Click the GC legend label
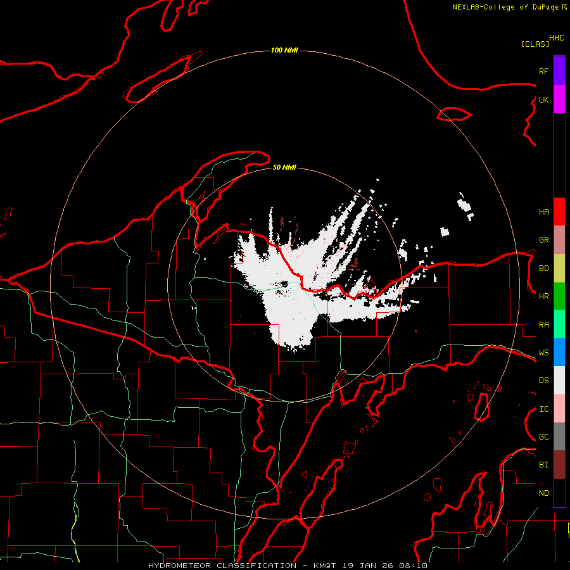The image size is (570, 570). (x=543, y=437)
